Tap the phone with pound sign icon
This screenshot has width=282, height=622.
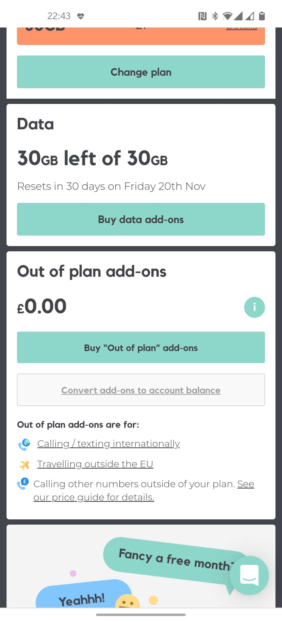23,484
